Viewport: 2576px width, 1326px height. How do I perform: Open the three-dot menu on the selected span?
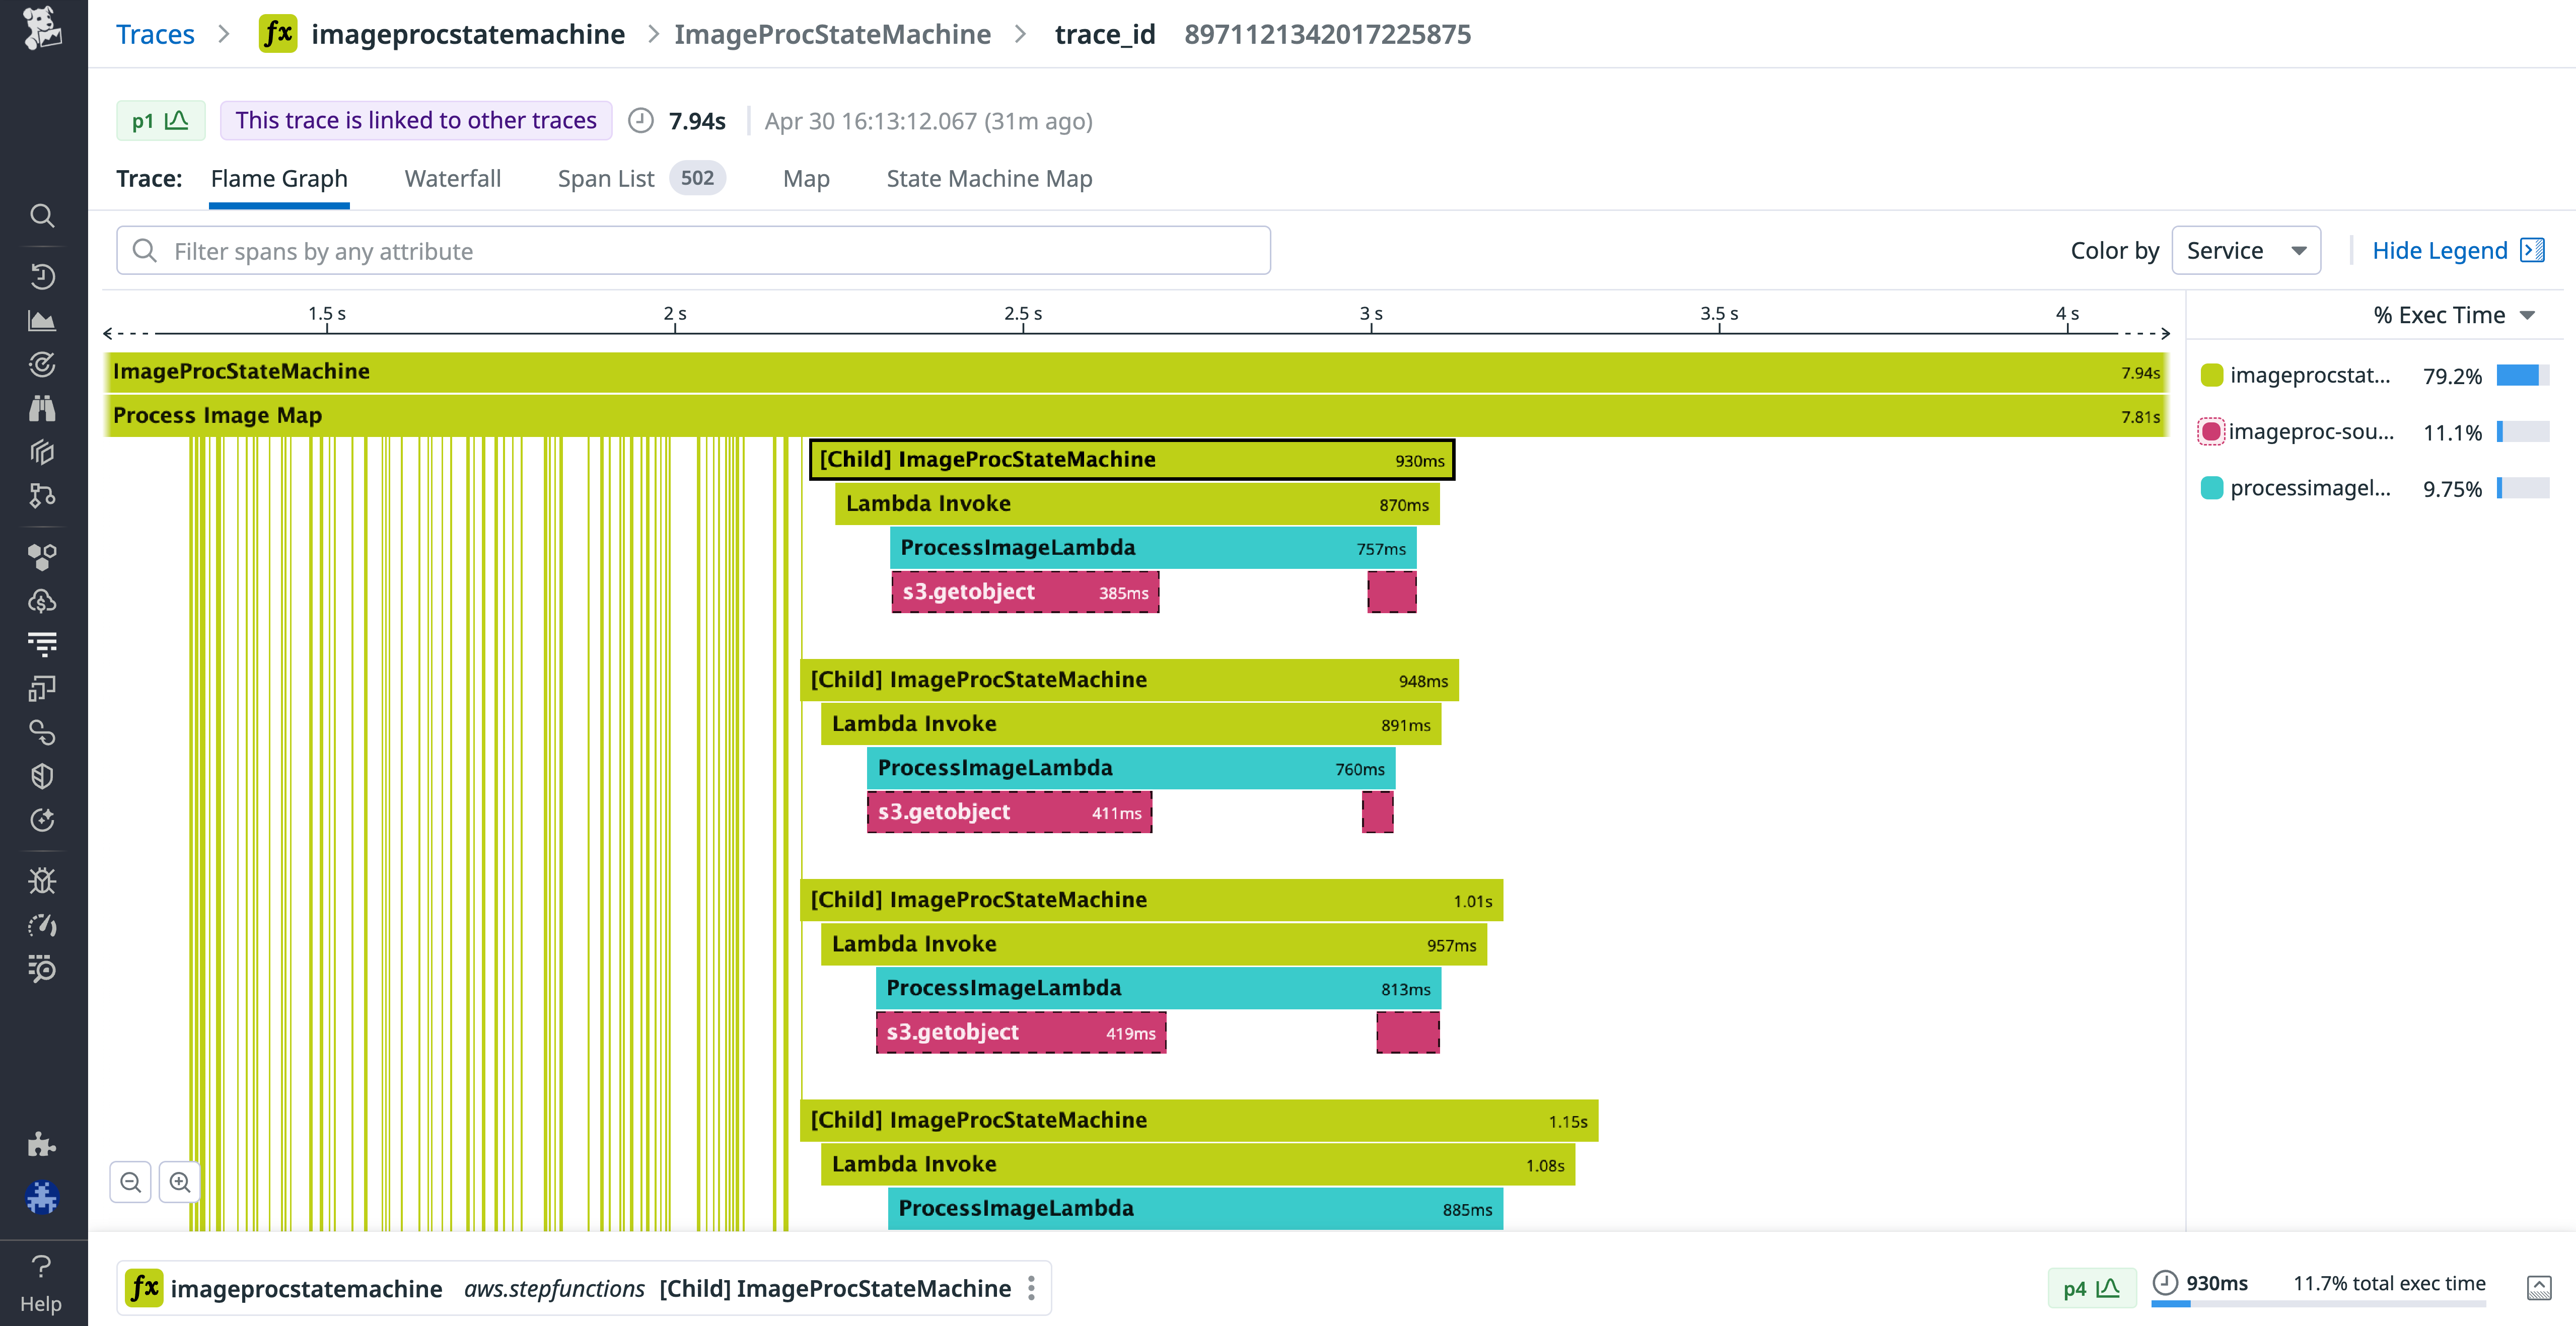pos(1031,1288)
